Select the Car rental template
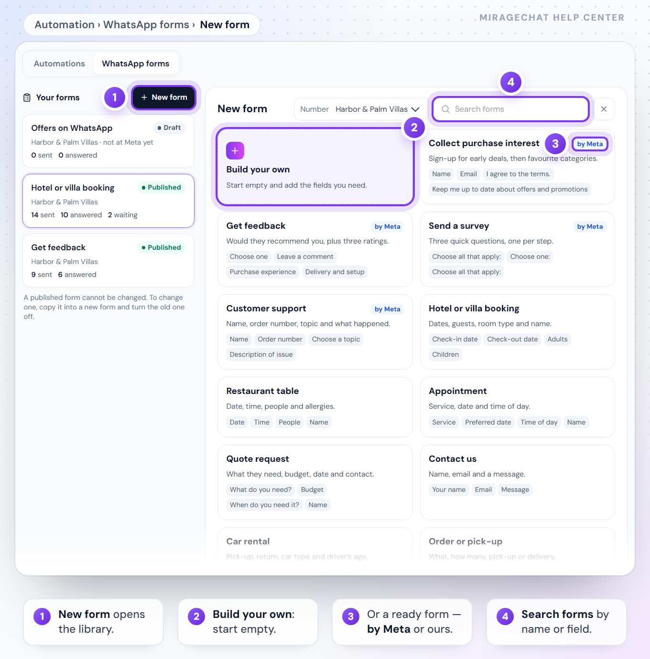 coord(315,544)
